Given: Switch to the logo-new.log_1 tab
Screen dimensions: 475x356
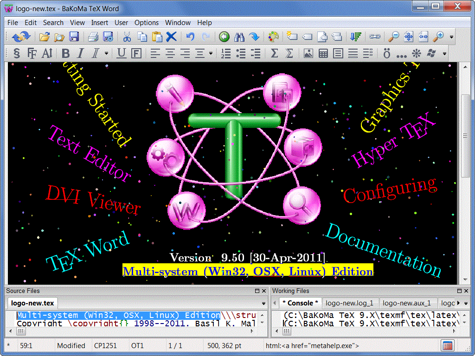Looking at the screenshot, I should tap(349, 303).
